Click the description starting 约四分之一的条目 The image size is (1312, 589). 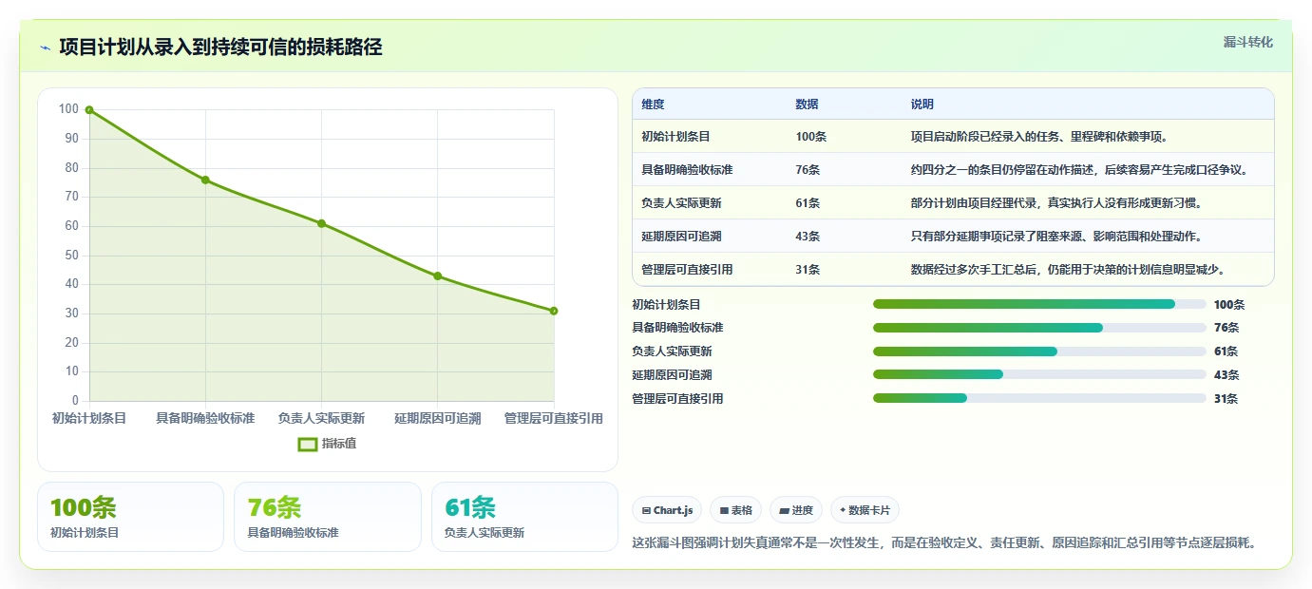(1078, 170)
